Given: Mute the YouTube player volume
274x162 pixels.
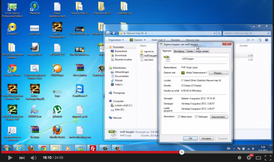Looking at the screenshot, I should coord(34,158).
